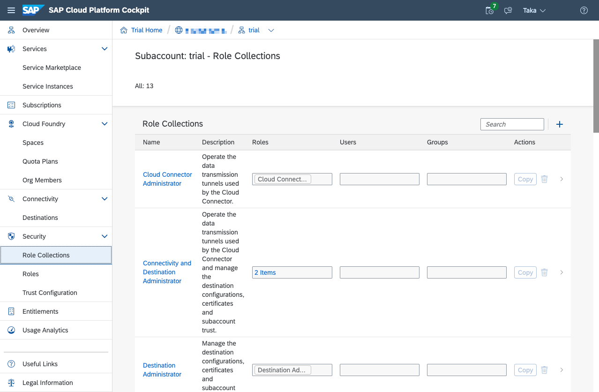Click the Legal Information scales icon
Screen dimensions: 599x392
point(11,383)
